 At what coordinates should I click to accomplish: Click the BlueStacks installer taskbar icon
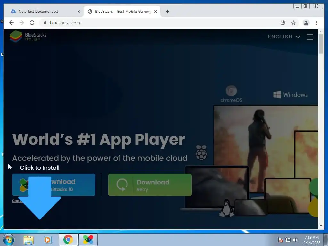pyautogui.click(x=88, y=240)
